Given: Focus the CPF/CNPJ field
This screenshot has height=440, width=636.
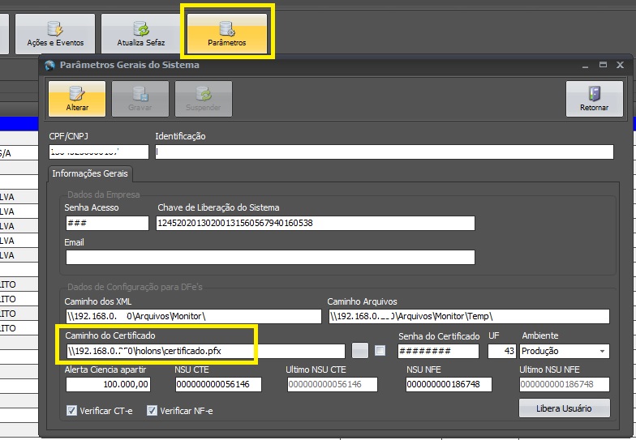Looking at the screenshot, I should [x=99, y=152].
